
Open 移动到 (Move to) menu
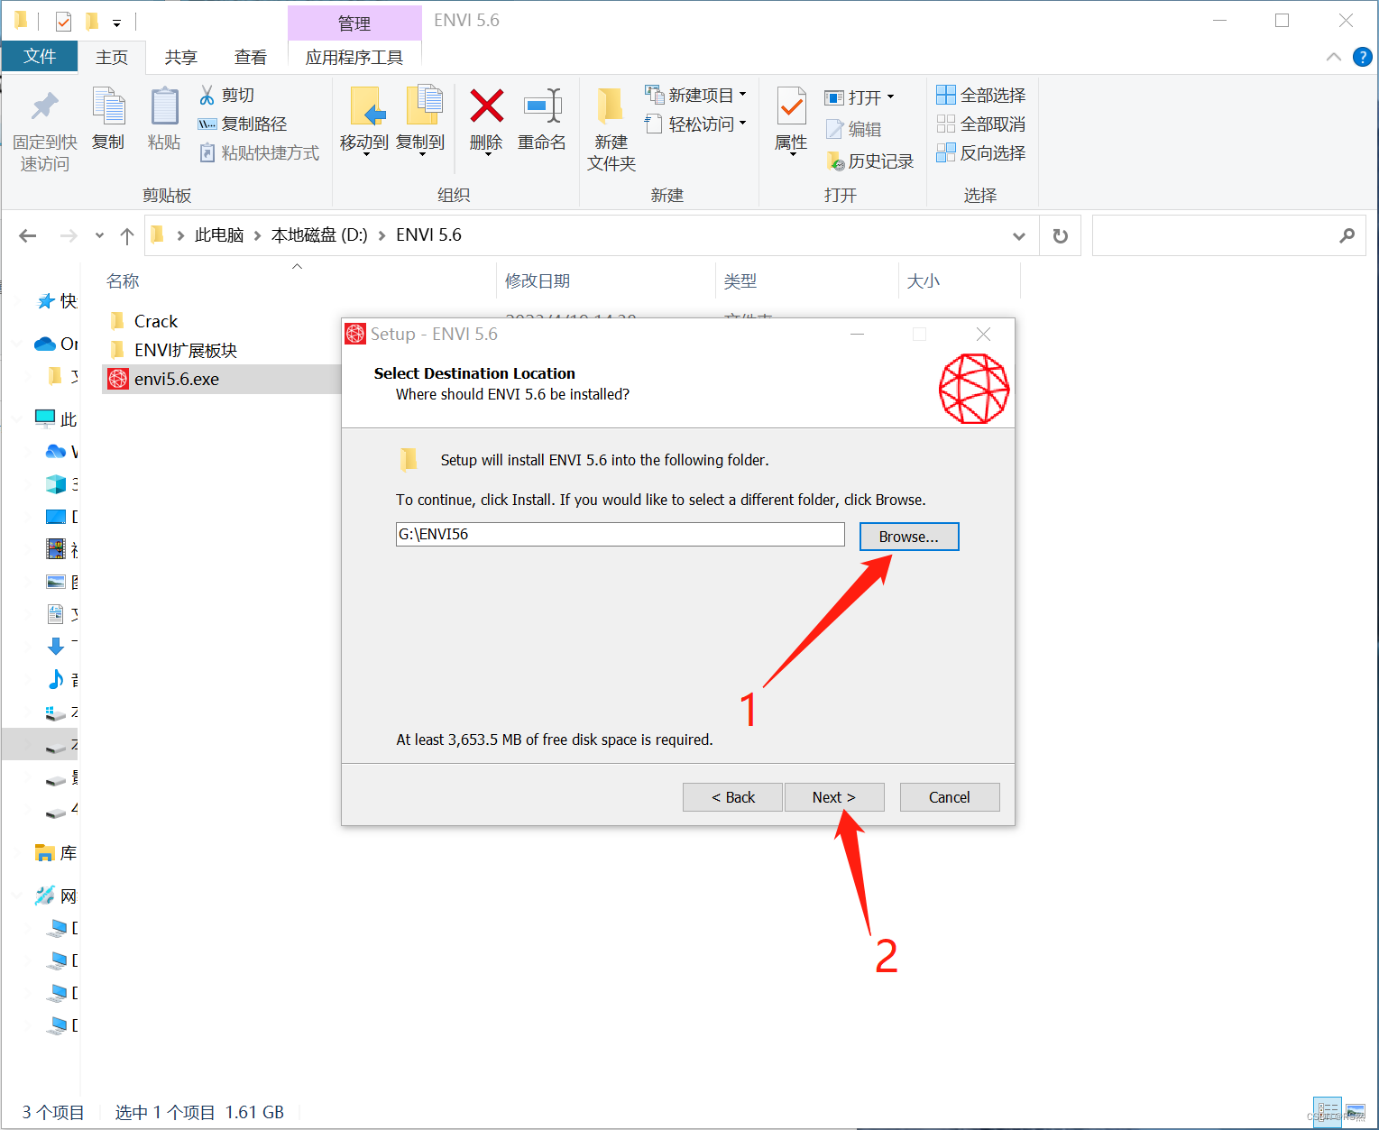[364, 121]
